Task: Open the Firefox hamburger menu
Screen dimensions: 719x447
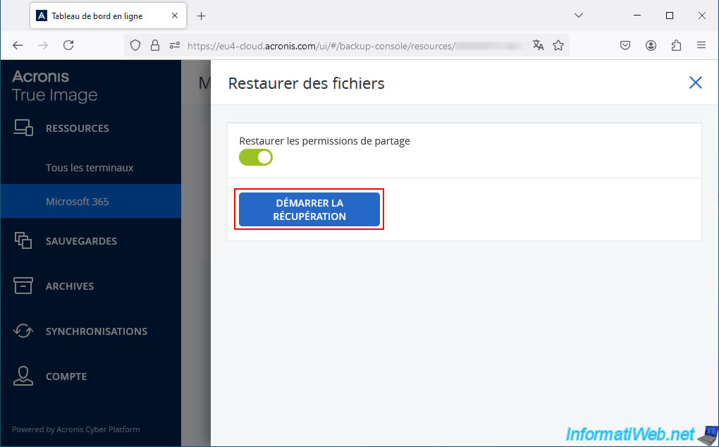Action: tap(701, 45)
